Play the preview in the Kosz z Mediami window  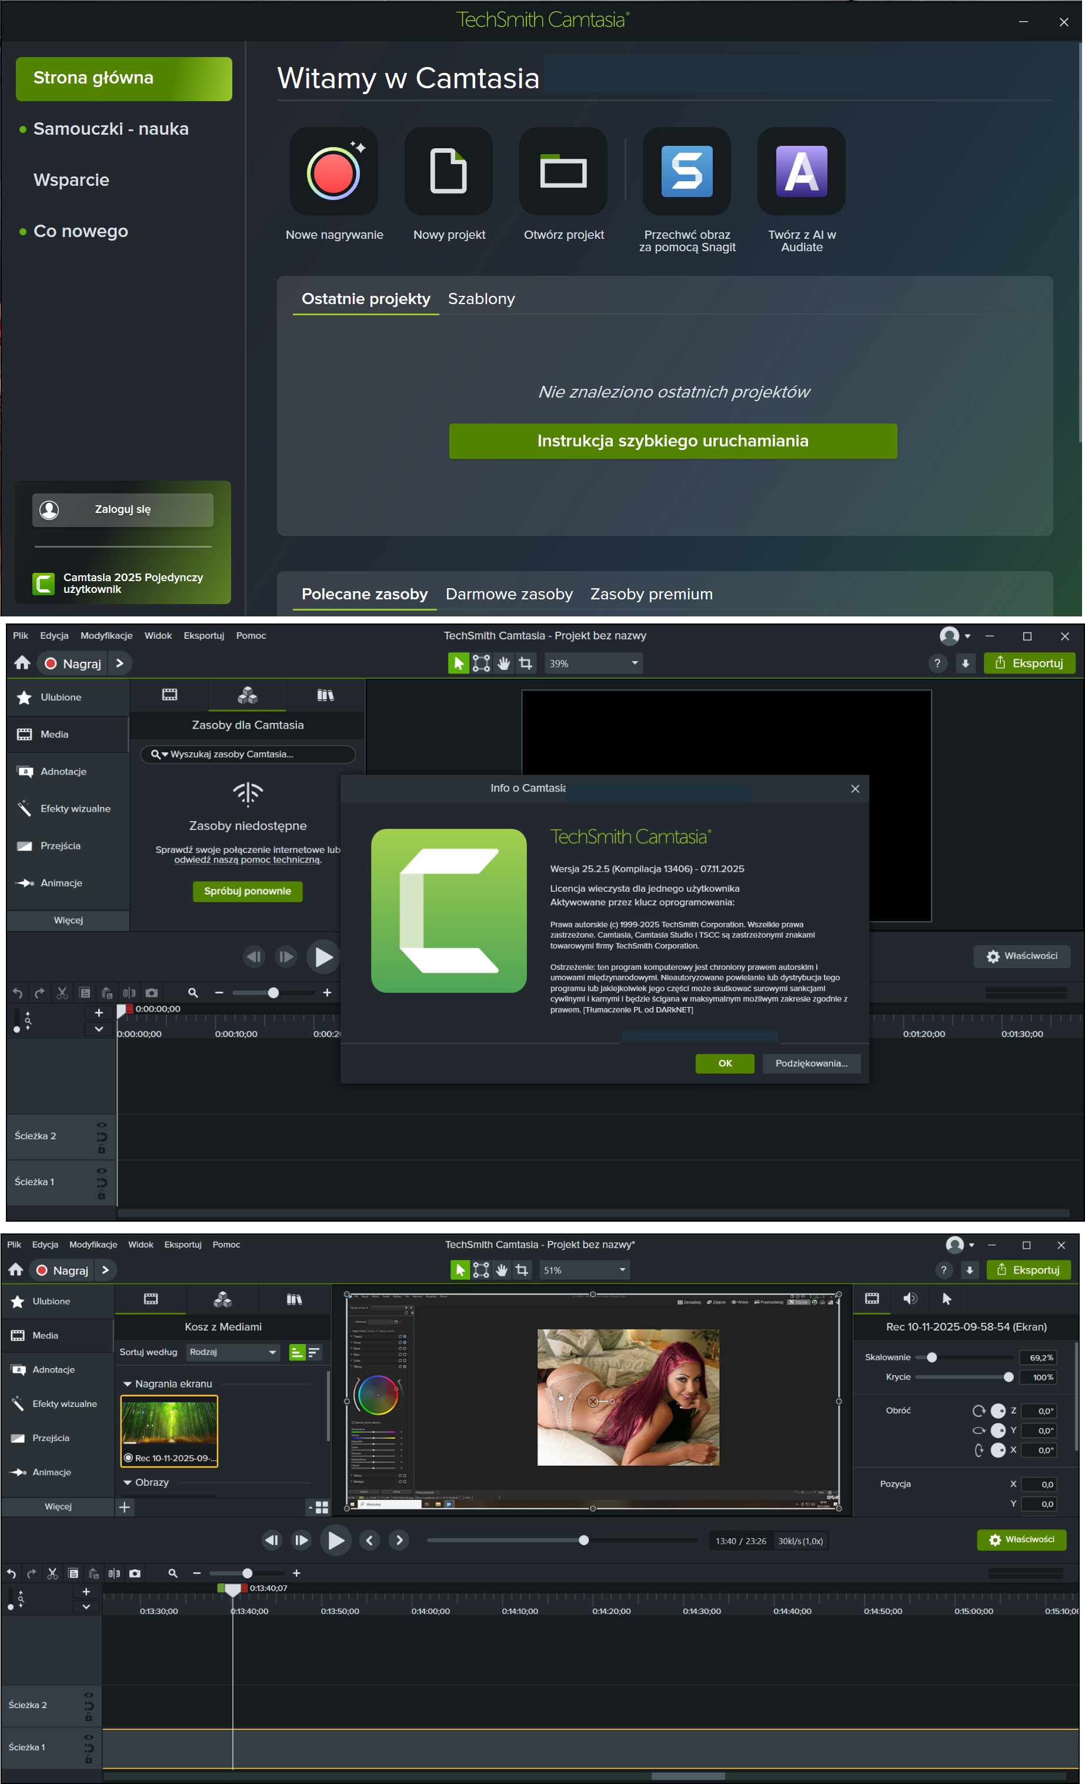335,1540
